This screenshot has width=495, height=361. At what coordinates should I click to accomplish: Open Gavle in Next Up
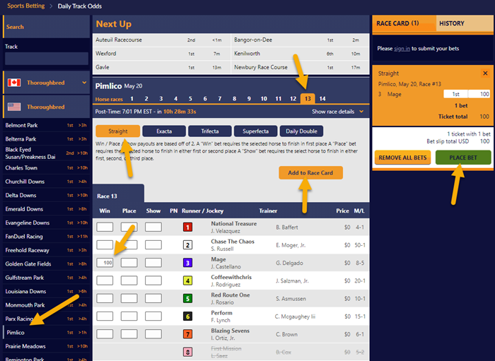click(162, 67)
